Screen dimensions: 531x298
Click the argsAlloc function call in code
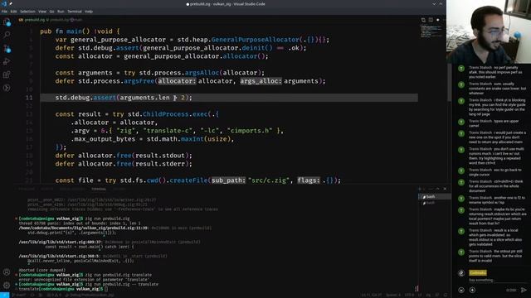tap(202, 73)
